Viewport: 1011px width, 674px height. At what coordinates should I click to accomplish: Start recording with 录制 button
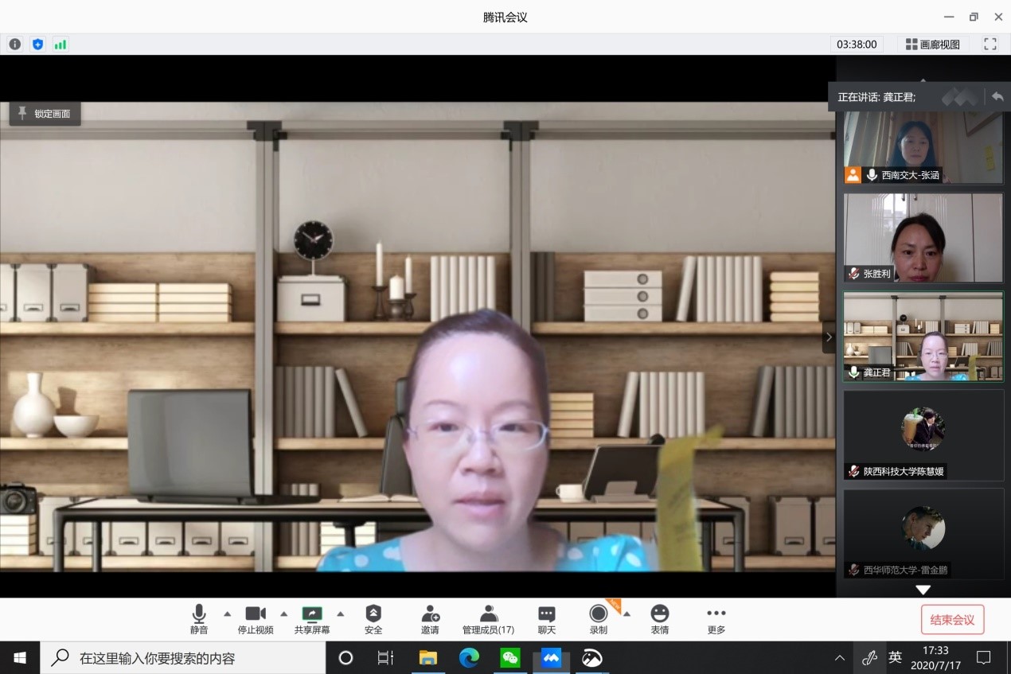598,619
